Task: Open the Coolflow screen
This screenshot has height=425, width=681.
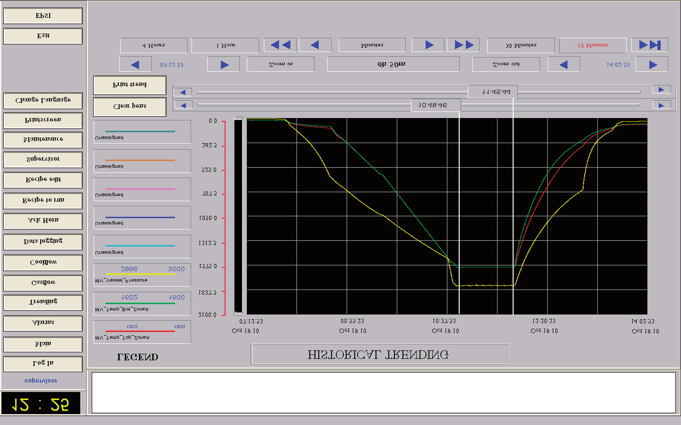Action: [43, 263]
